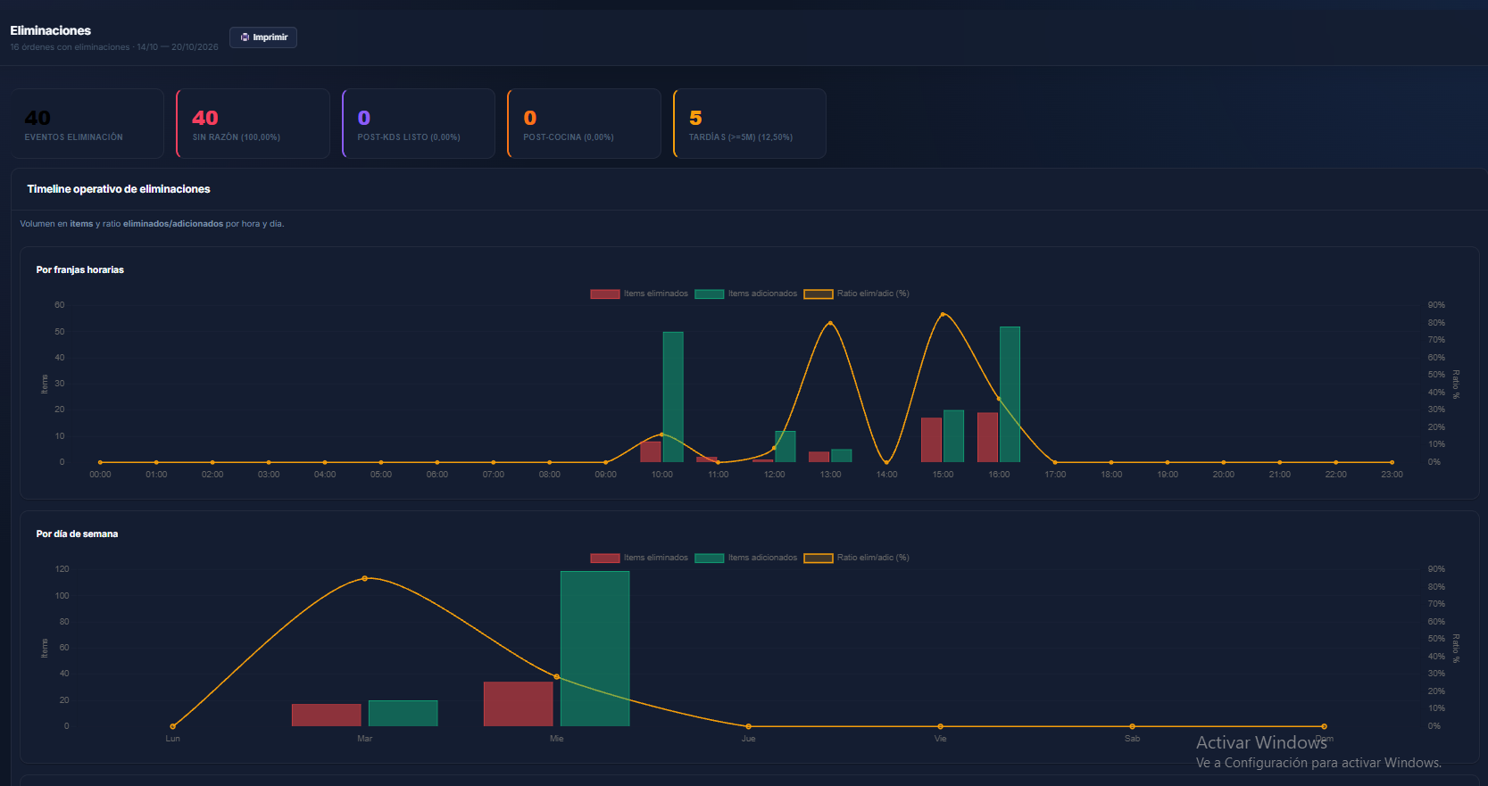1488x786 pixels.
Task: Click the green adicionados bar for Mar
Action: [x=403, y=713]
